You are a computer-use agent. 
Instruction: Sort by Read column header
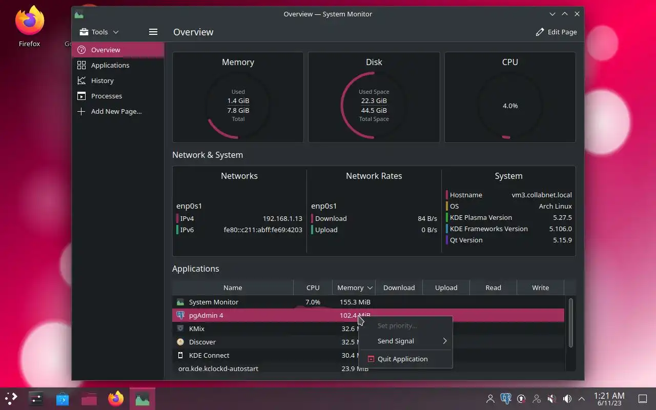[x=493, y=288]
